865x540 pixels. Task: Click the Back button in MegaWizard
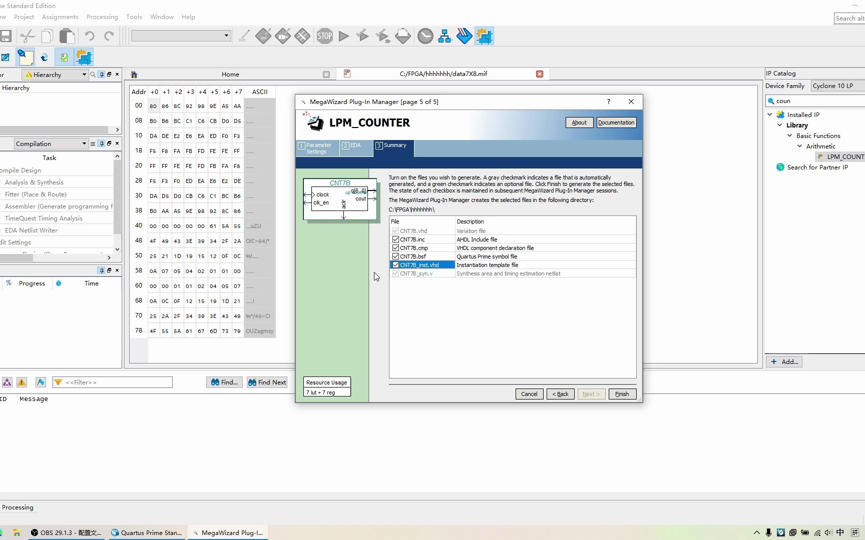pos(560,394)
